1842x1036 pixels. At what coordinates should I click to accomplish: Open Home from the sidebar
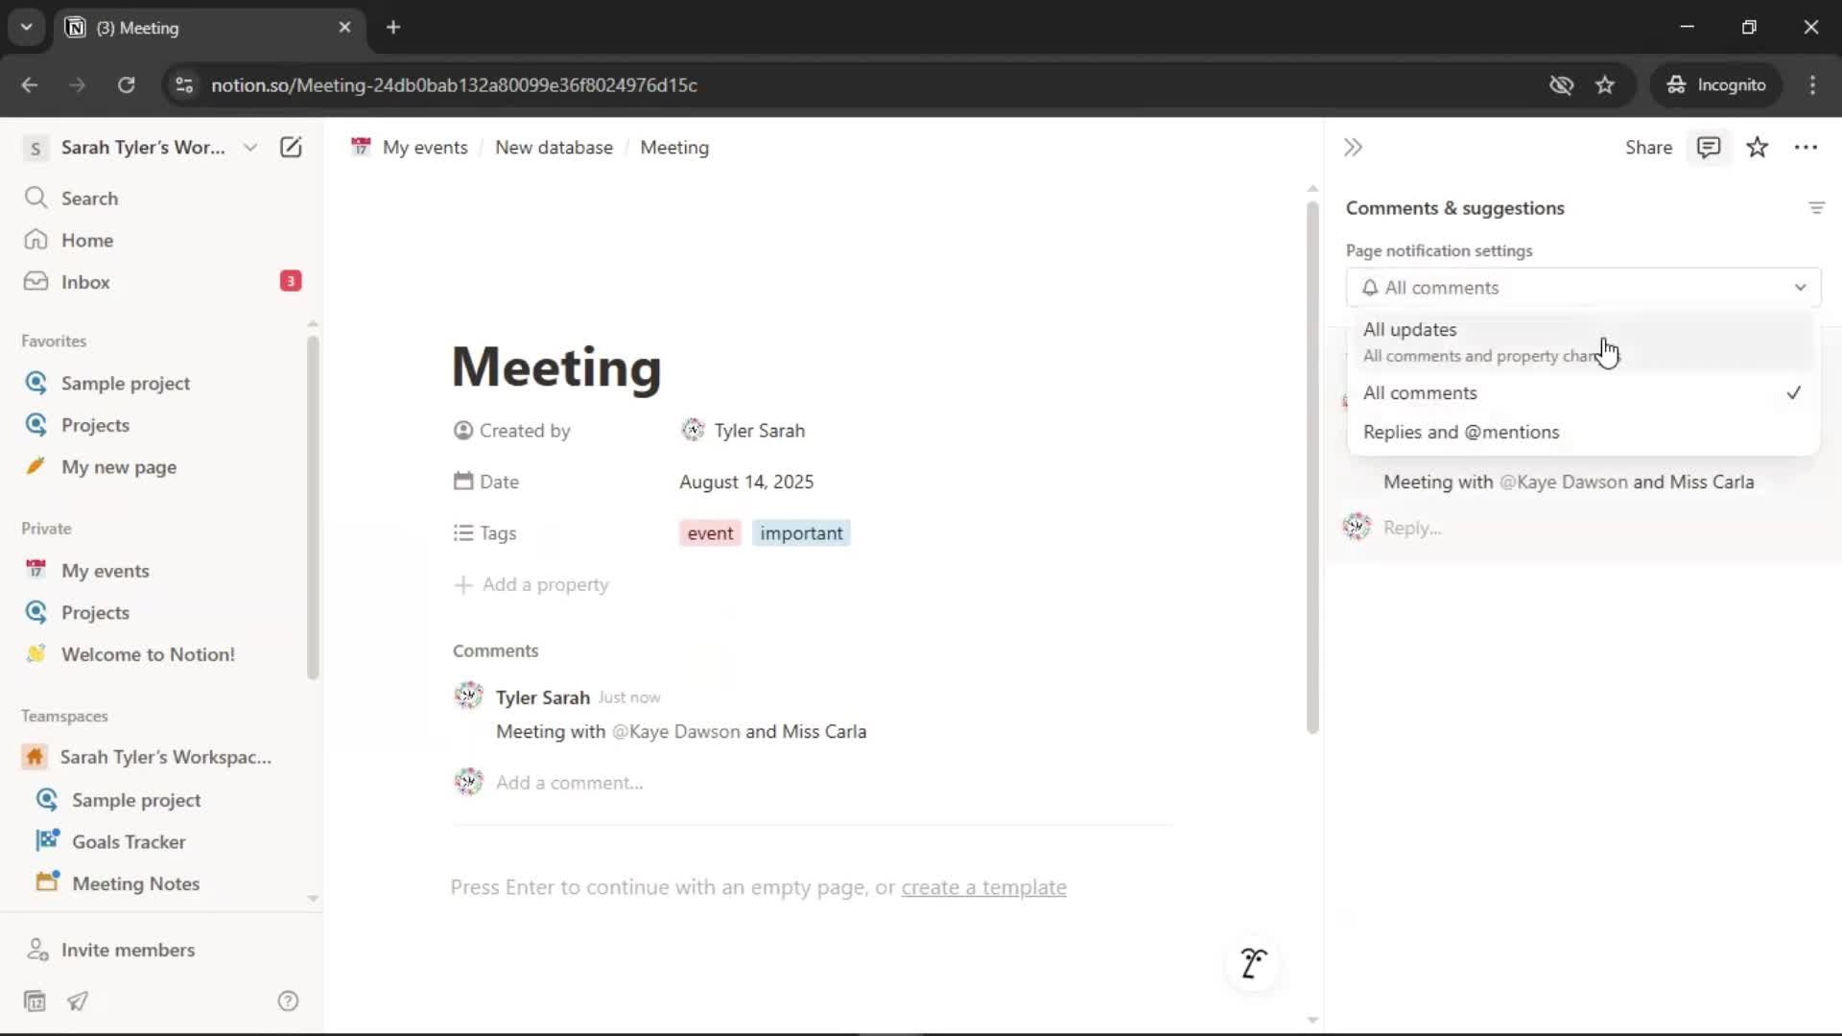pyautogui.click(x=86, y=240)
